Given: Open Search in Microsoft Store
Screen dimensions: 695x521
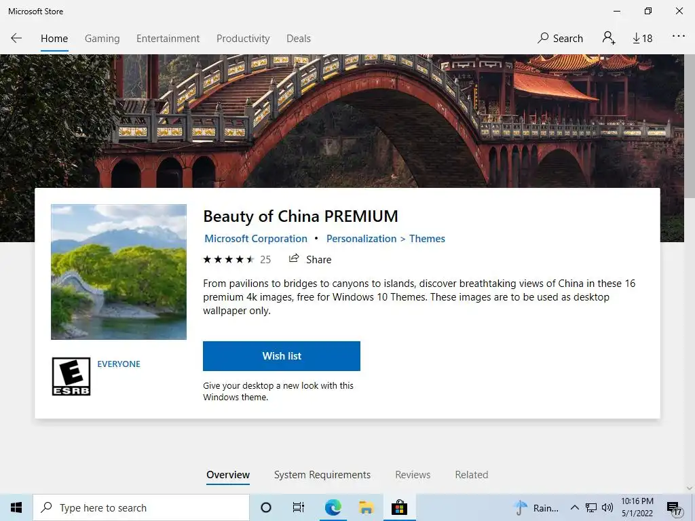Looking at the screenshot, I should point(560,39).
